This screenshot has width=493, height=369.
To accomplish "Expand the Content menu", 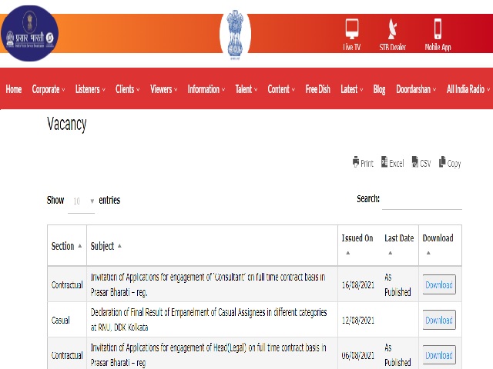I will [x=281, y=89].
